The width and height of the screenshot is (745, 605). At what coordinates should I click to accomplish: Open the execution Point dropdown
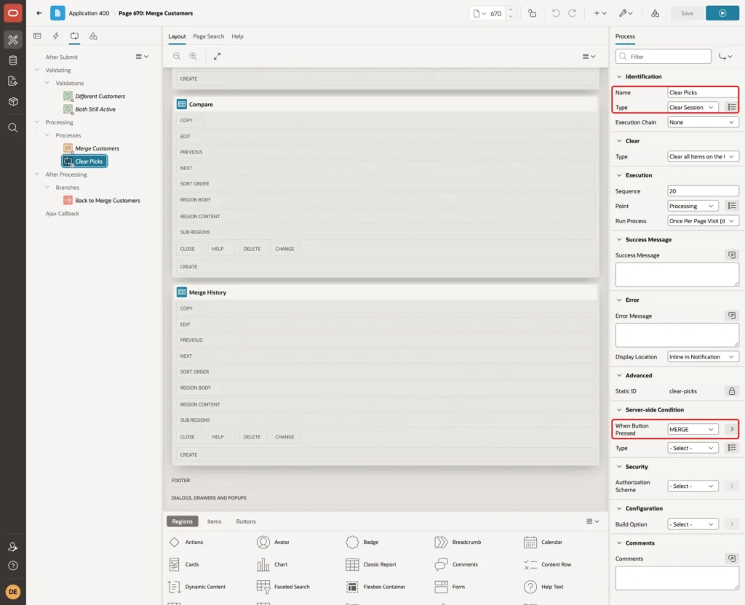pyautogui.click(x=693, y=206)
